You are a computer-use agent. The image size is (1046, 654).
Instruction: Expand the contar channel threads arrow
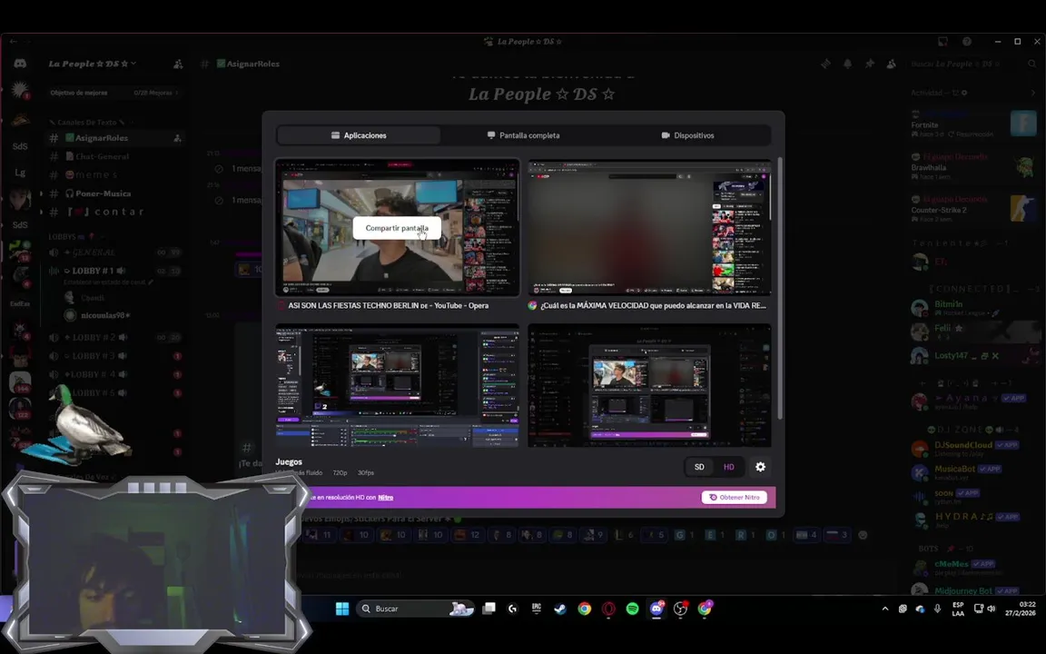coord(42,213)
